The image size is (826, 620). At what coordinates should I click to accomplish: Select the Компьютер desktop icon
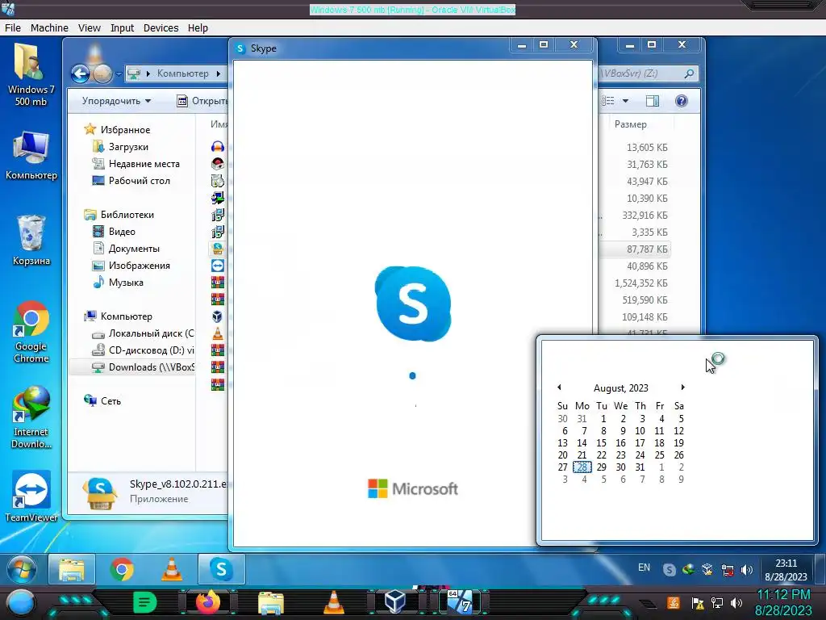point(31,156)
